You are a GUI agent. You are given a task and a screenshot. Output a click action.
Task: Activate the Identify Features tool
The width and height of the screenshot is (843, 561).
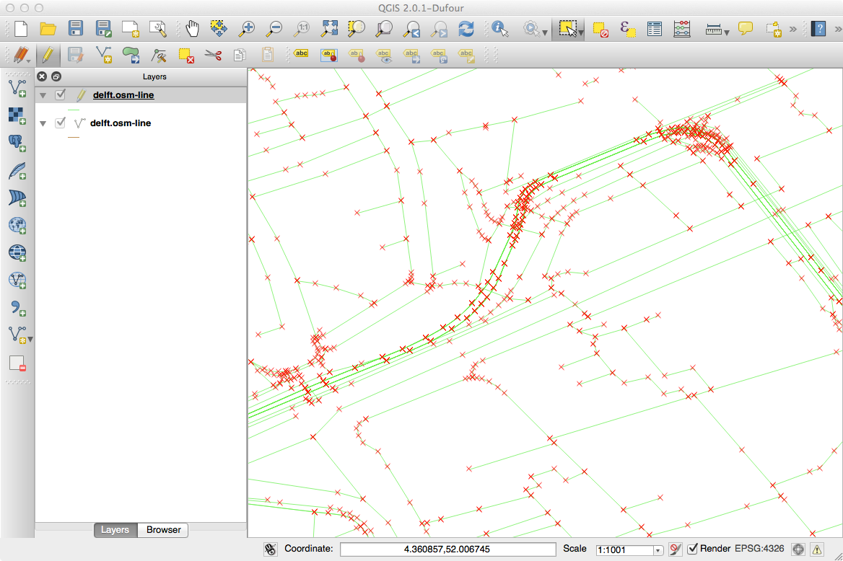click(499, 29)
